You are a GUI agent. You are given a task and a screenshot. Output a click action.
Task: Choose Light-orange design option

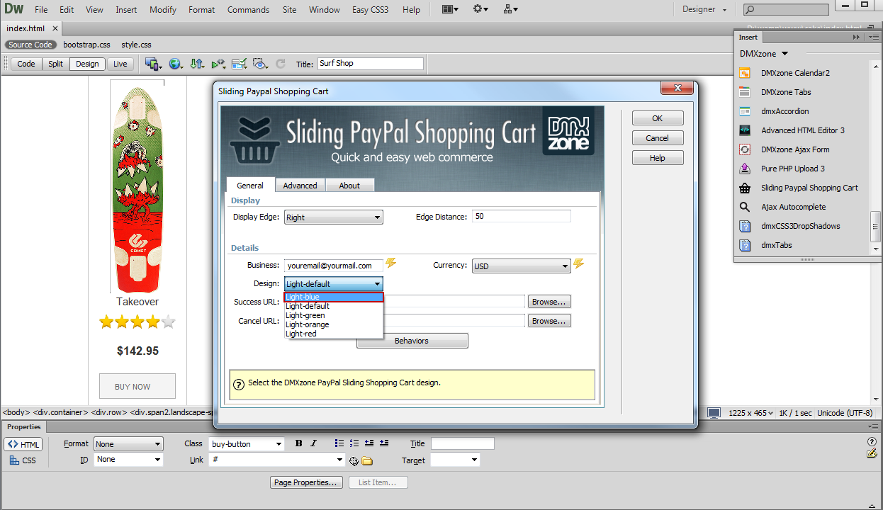[334, 324]
